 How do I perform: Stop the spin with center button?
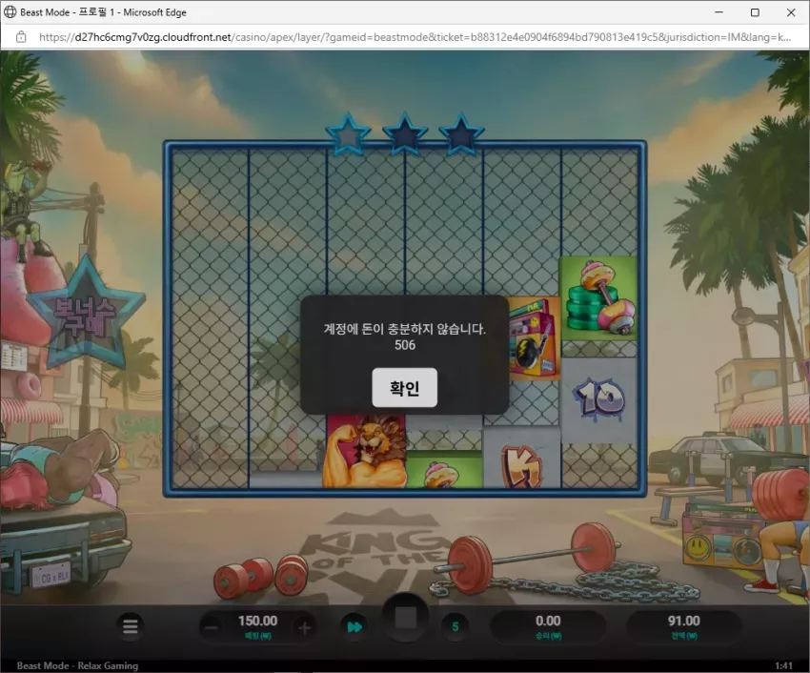(x=406, y=618)
